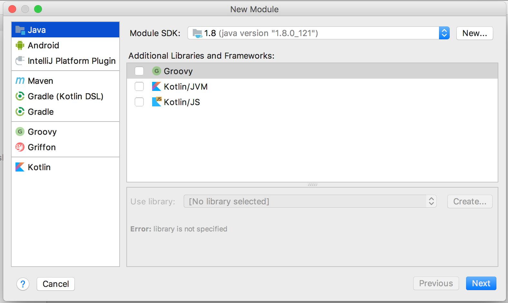Close the New Module dialog
The width and height of the screenshot is (508, 303).
coord(12,9)
